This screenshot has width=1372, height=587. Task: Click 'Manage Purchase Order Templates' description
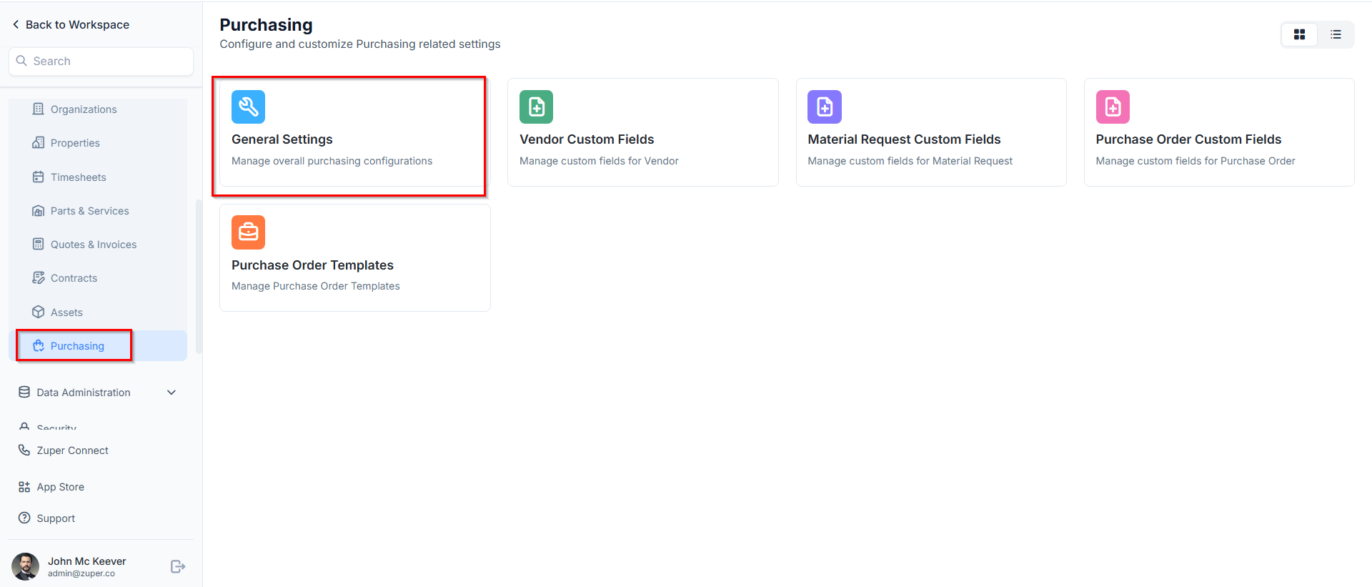pyautogui.click(x=315, y=286)
